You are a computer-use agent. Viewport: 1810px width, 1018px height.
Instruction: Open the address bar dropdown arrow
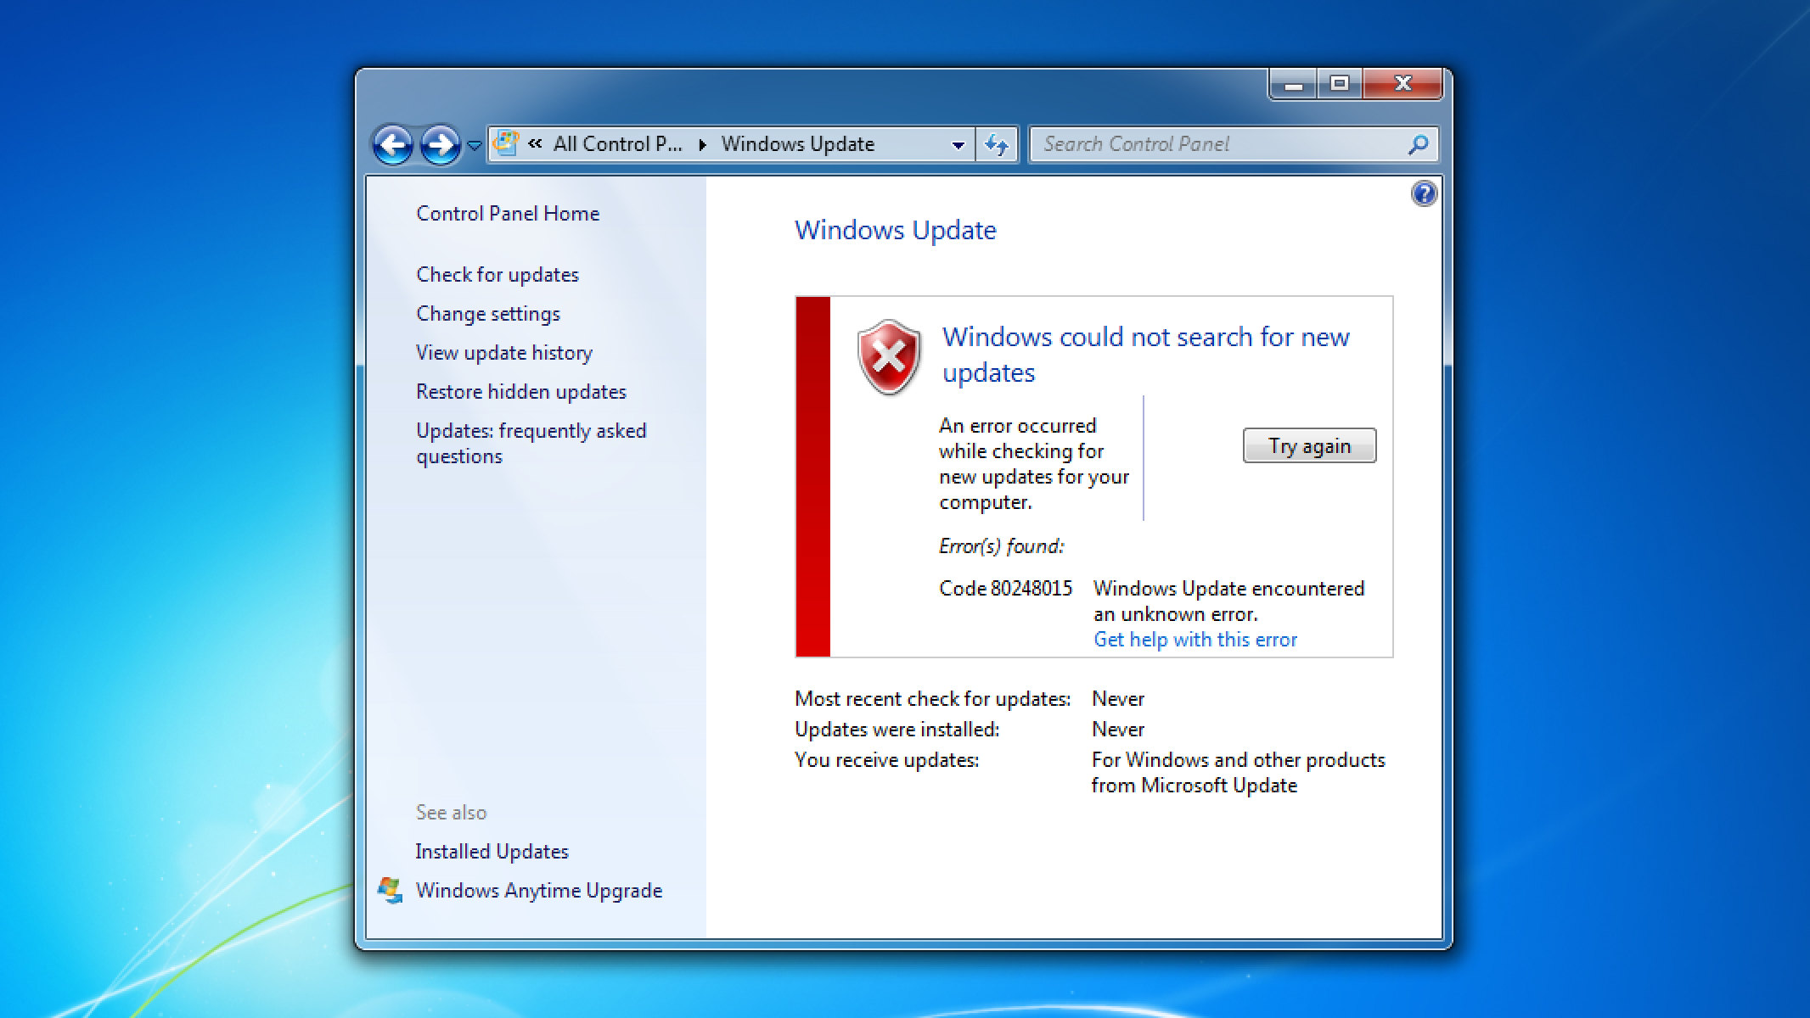958,144
